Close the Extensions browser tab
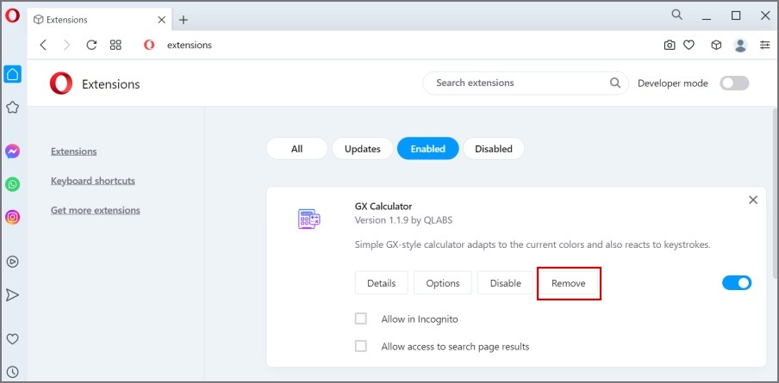Viewport: 779px width, 383px height. point(161,20)
